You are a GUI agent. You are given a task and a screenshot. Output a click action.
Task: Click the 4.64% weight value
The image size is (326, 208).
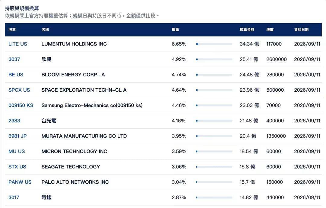click(179, 90)
